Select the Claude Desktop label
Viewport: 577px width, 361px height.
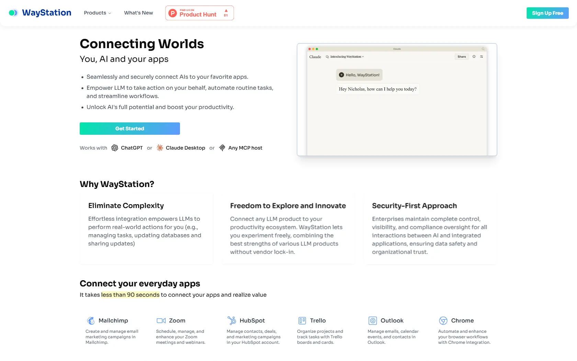(185, 148)
